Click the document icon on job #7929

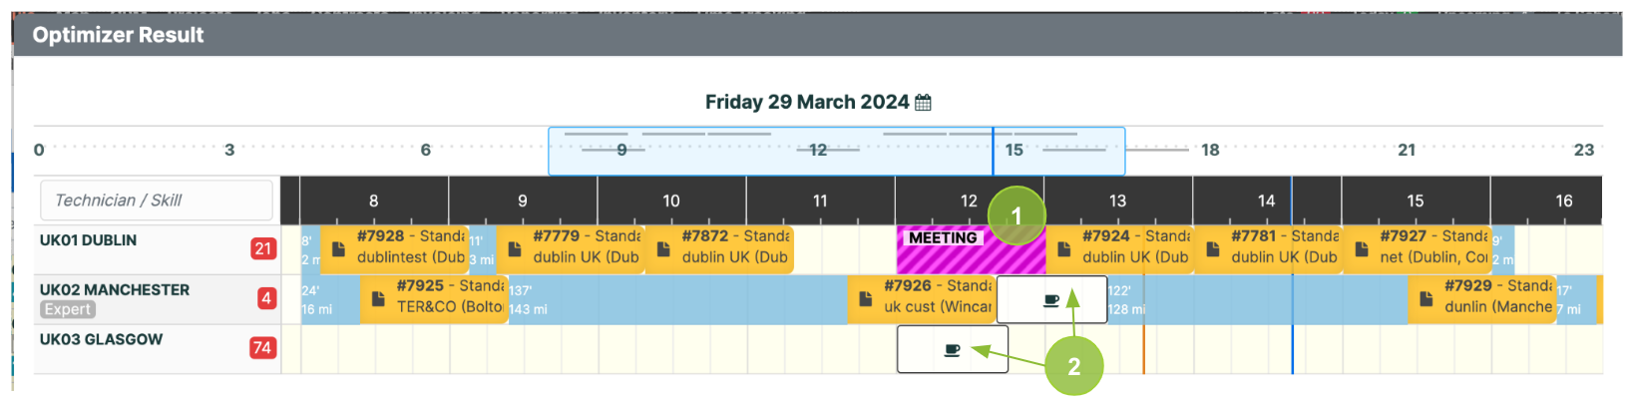pyautogui.click(x=1426, y=298)
